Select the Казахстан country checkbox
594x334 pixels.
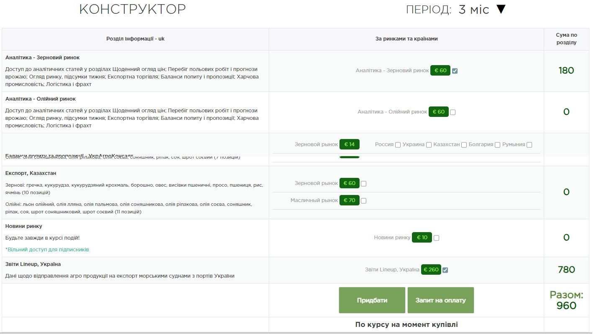[x=464, y=145]
